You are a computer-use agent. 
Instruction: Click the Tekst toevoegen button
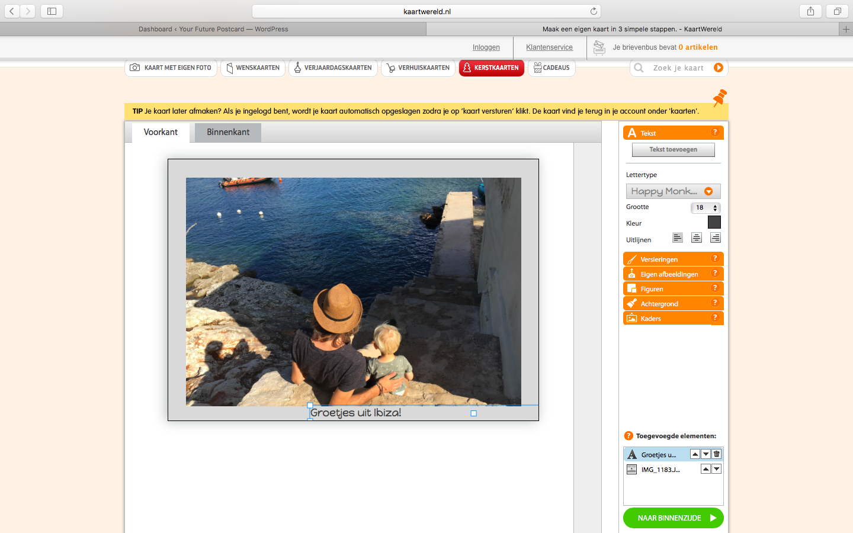pyautogui.click(x=674, y=150)
